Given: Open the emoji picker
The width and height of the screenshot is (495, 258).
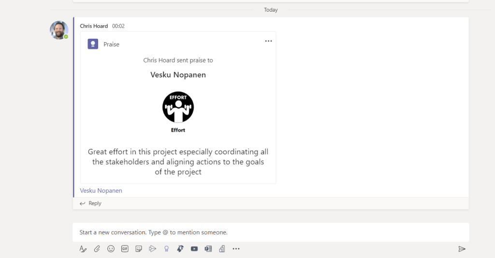Looking at the screenshot, I should (x=111, y=249).
